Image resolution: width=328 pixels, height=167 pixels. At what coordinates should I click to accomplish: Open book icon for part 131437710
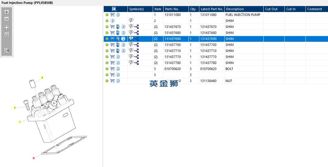tap(118, 51)
